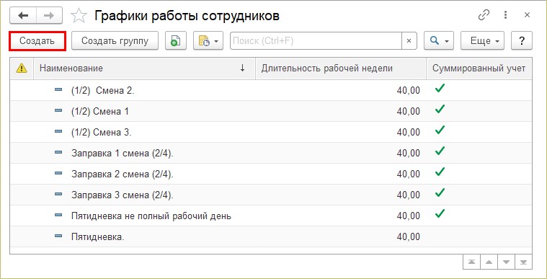Create new item by copying icon

tap(176, 41)
